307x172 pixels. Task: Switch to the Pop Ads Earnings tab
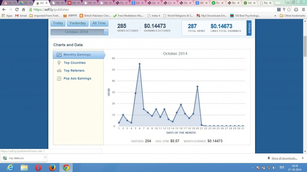tap(77, 78)
